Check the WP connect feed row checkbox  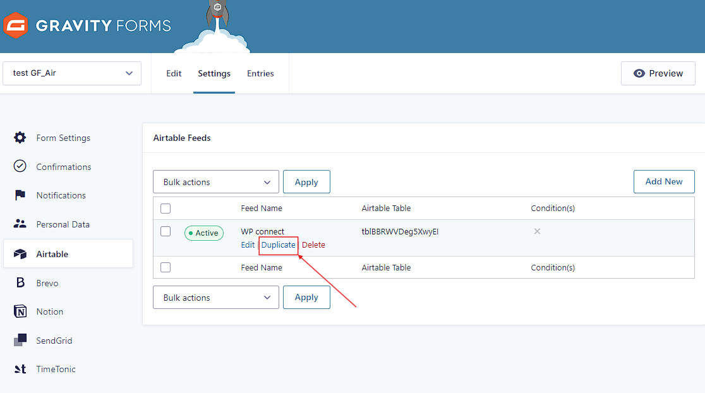point(166,232)
